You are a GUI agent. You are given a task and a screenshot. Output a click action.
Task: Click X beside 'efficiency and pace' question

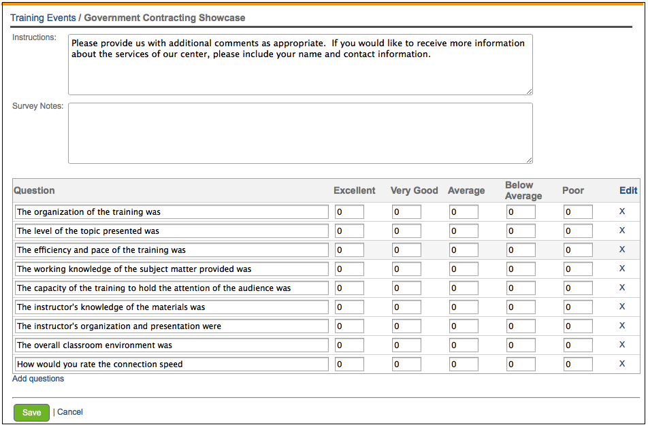coord(621,250)
